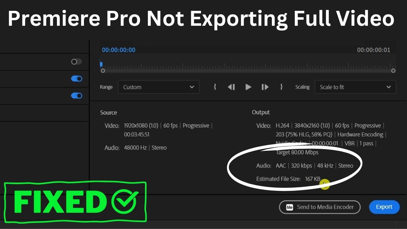Screen dimensions: 407x229
Task: Click the source duration 00:03:45:51
Action: 137,135
